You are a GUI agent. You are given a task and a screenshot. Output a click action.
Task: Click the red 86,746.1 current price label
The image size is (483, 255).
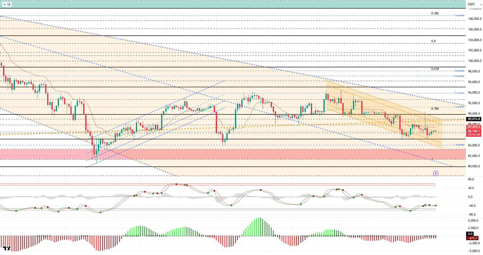point(474,131)
